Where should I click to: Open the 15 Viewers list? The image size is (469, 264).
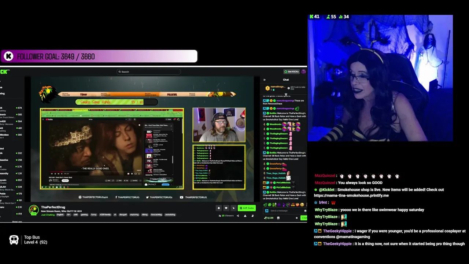click(226, 216)
